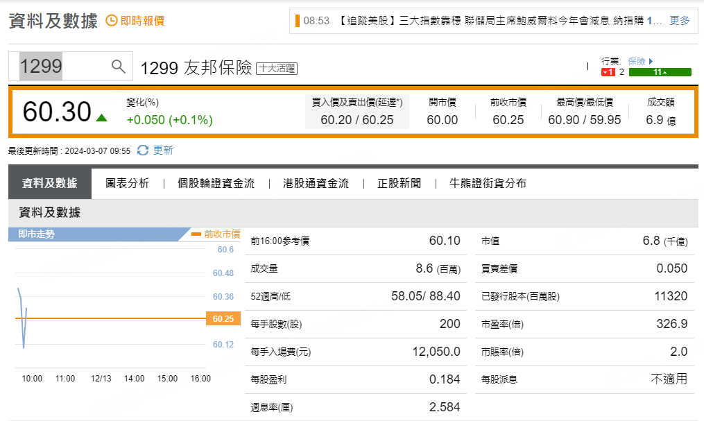Click the 前16:00參考價 value 60.10
The height and width of the screenshot is (421, 704).
445,241
